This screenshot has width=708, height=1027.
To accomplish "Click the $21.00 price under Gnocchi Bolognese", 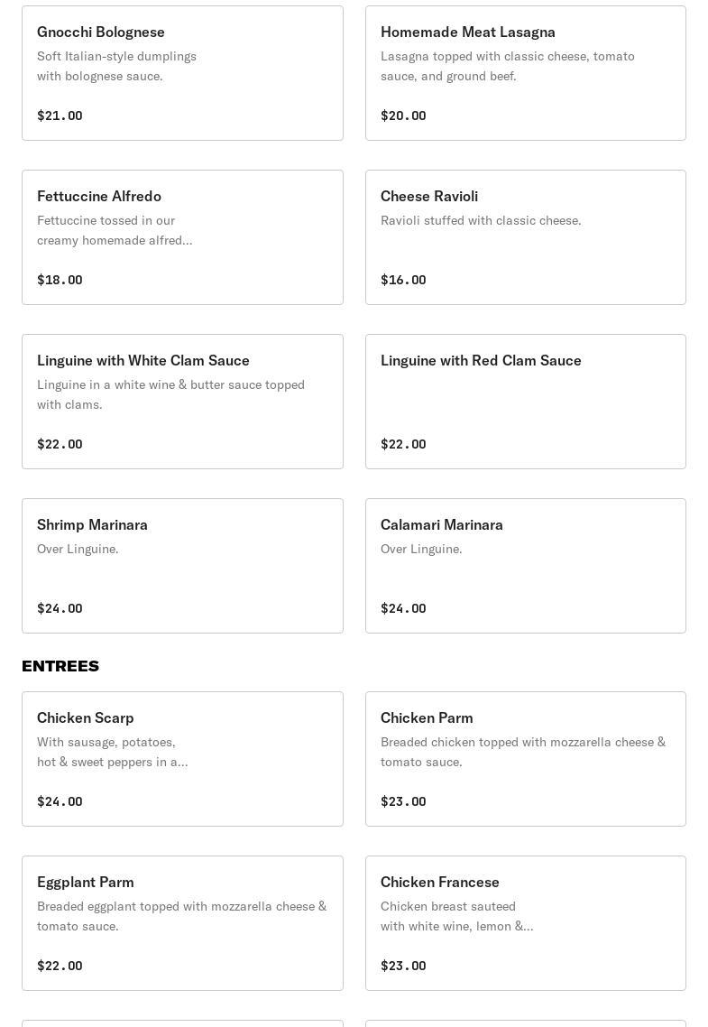I will [60, 116].
